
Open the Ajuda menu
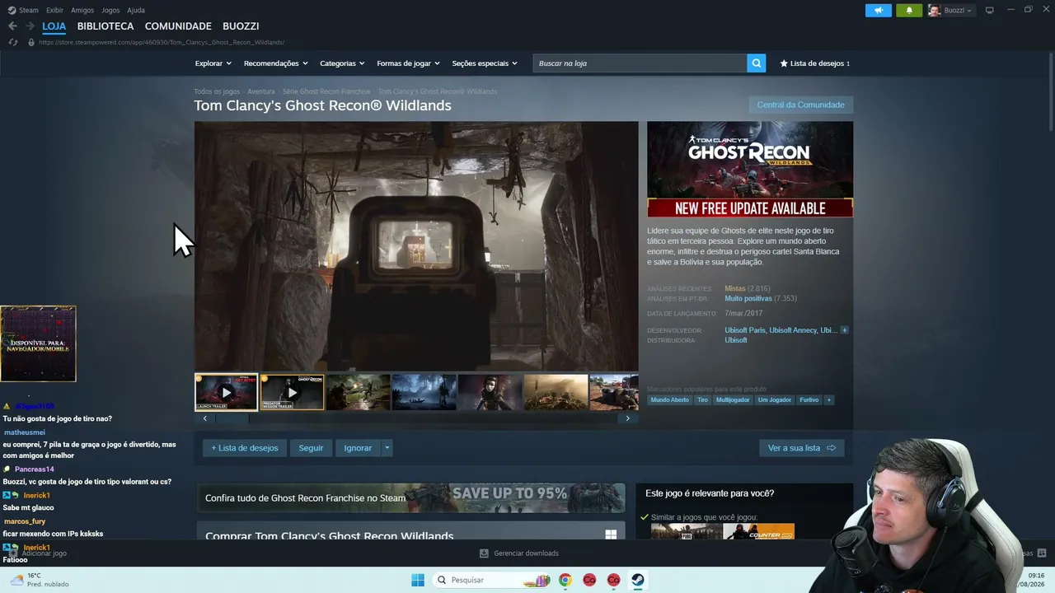point(136,10)
